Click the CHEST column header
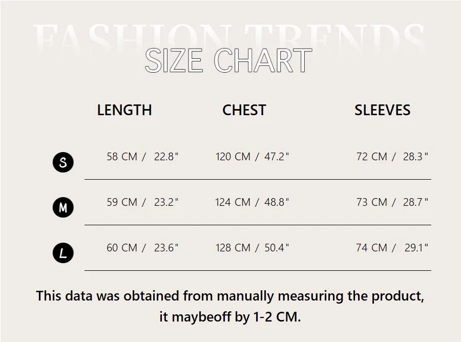The width and height of the screenshot is (461, 342). pyautogui.click(x=244, y=110)
